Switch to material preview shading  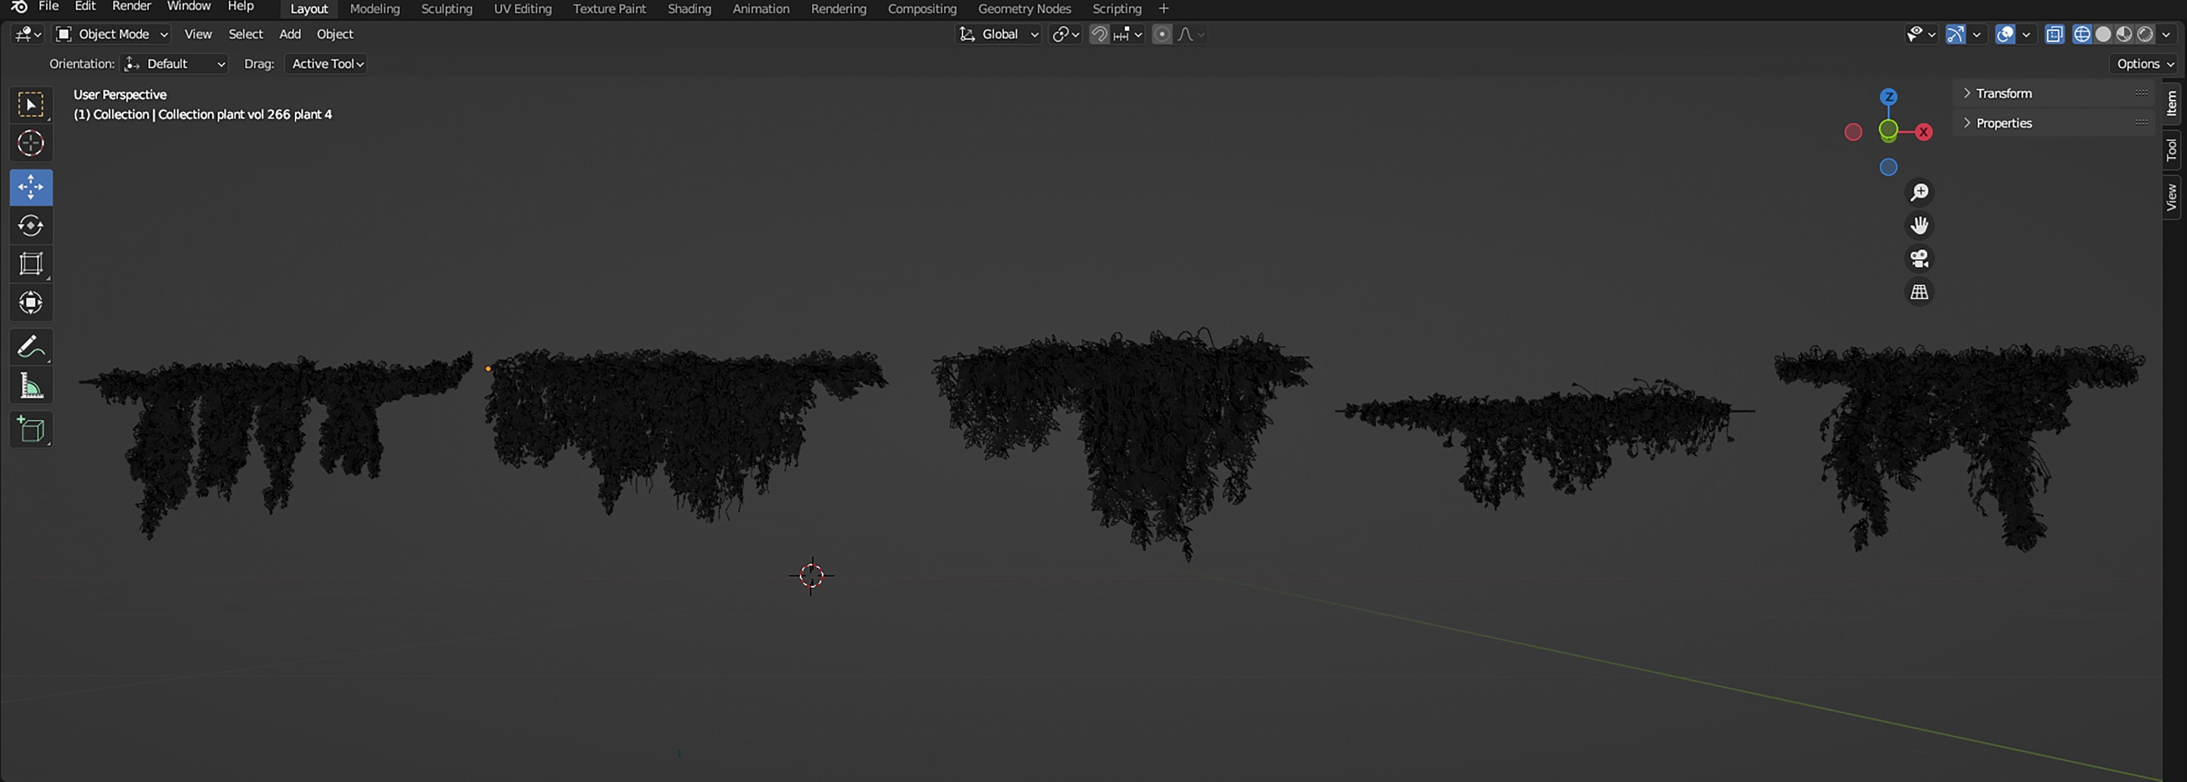click(2124, 34)
